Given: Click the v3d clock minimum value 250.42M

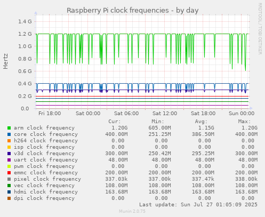Looking at the screenshot, I should (159, 154).
